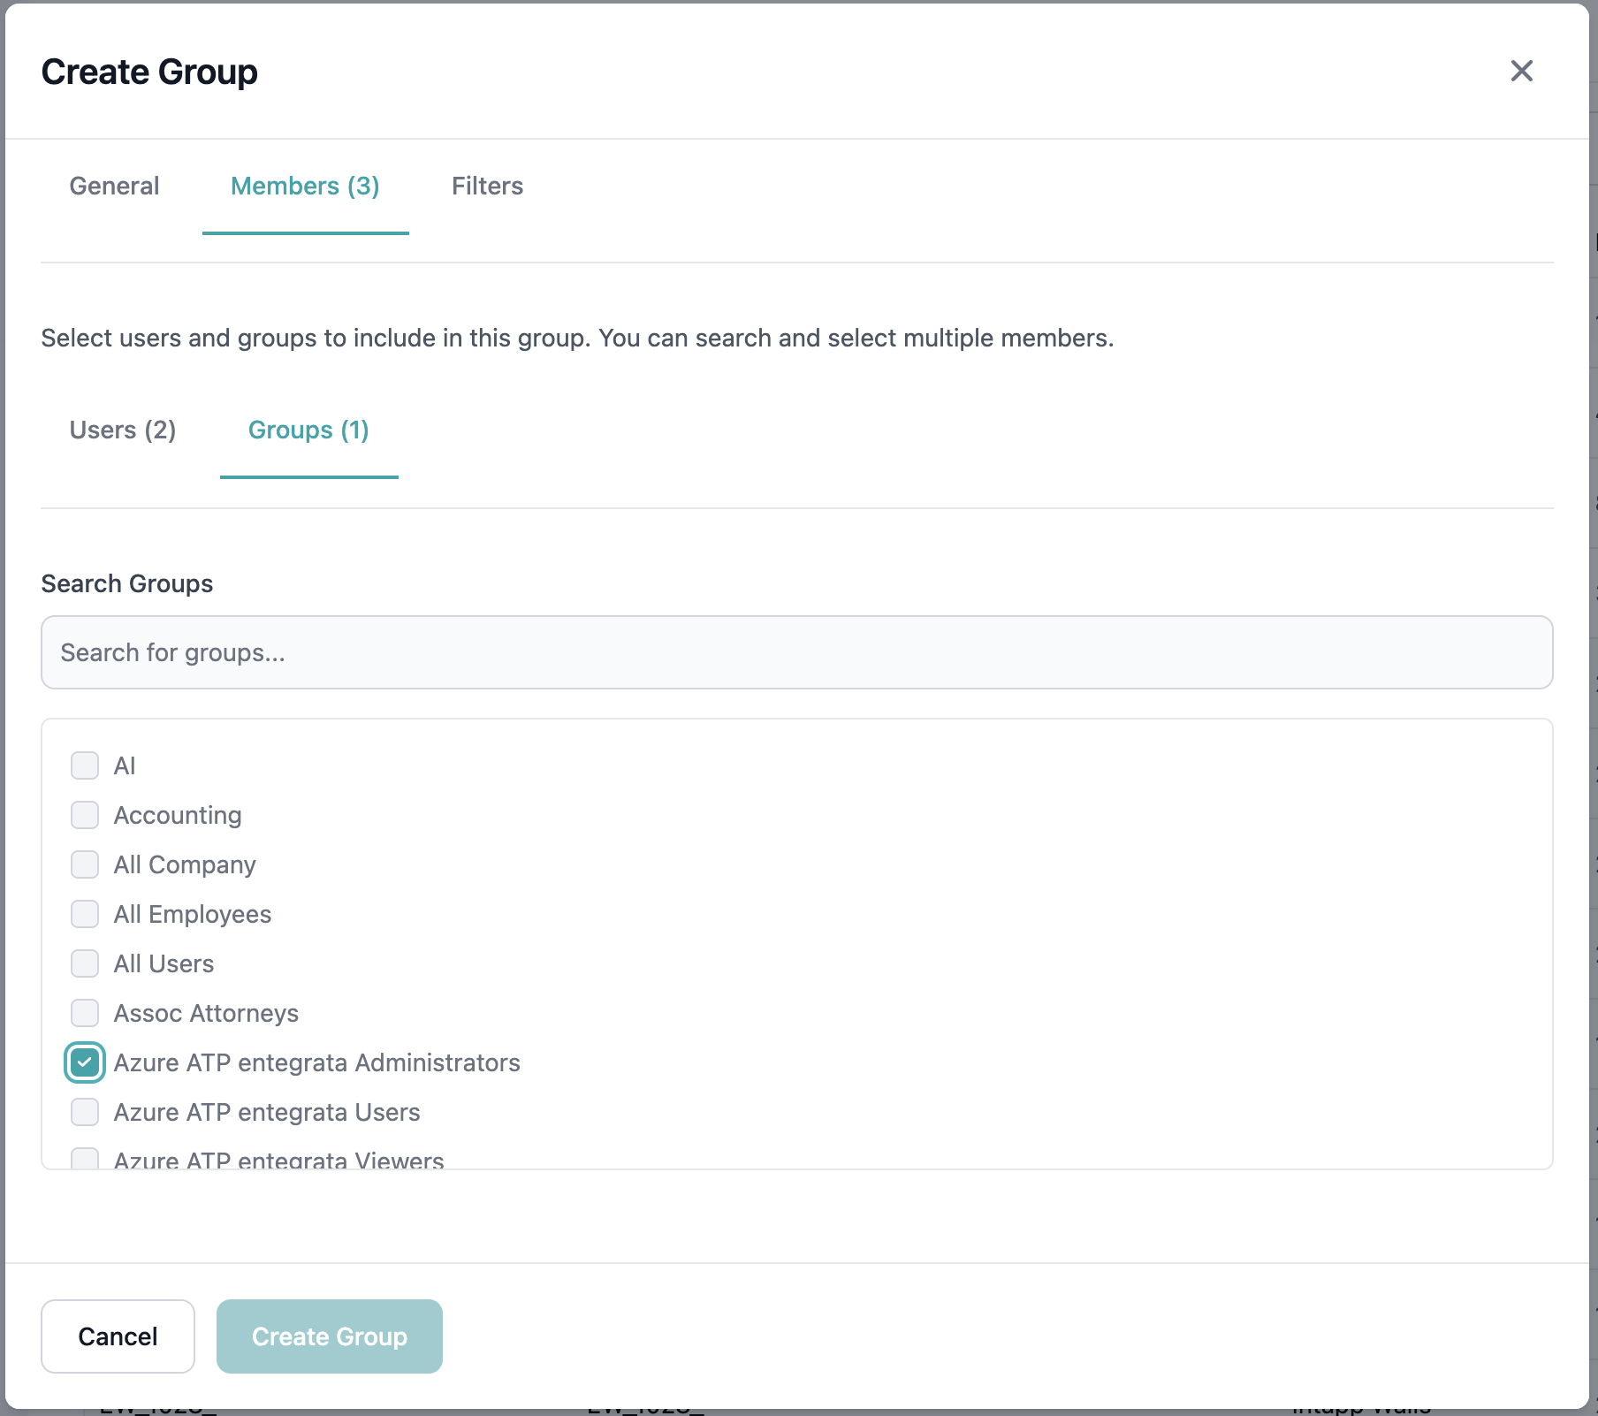Uncheck Azure ATP entegrata Administrators checkbox
This screenshot has height=1416, width=1598.
85,1062
